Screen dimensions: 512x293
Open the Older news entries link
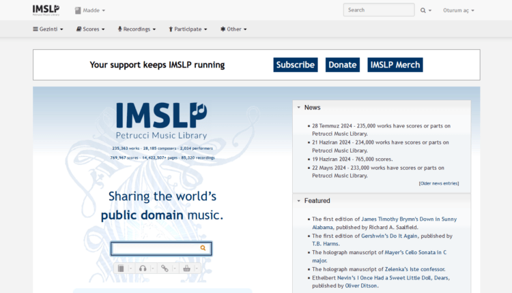[439, 183]
